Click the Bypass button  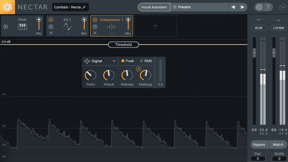point(259,144)
